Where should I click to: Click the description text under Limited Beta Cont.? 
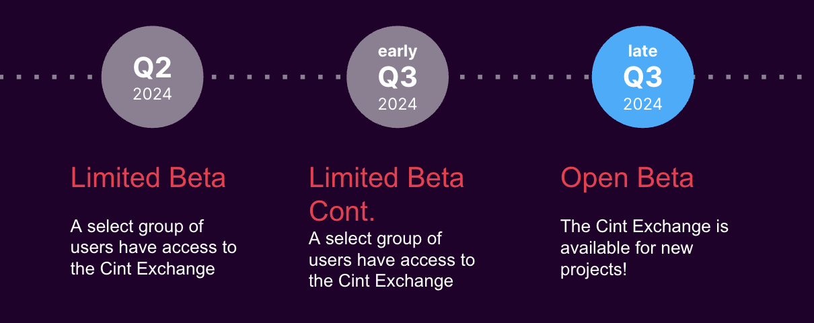392,260
